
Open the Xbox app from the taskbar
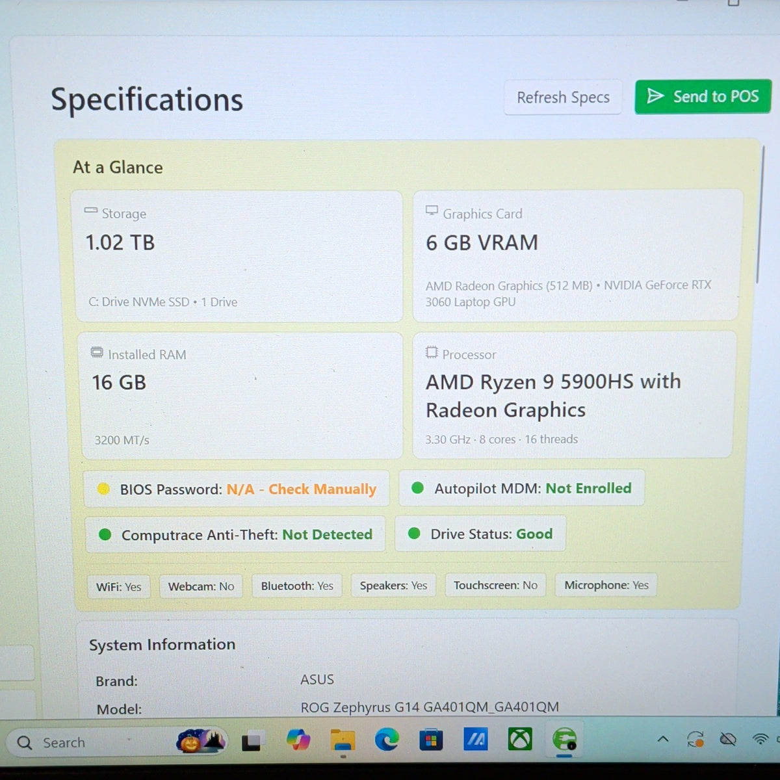tap(519, 739)
